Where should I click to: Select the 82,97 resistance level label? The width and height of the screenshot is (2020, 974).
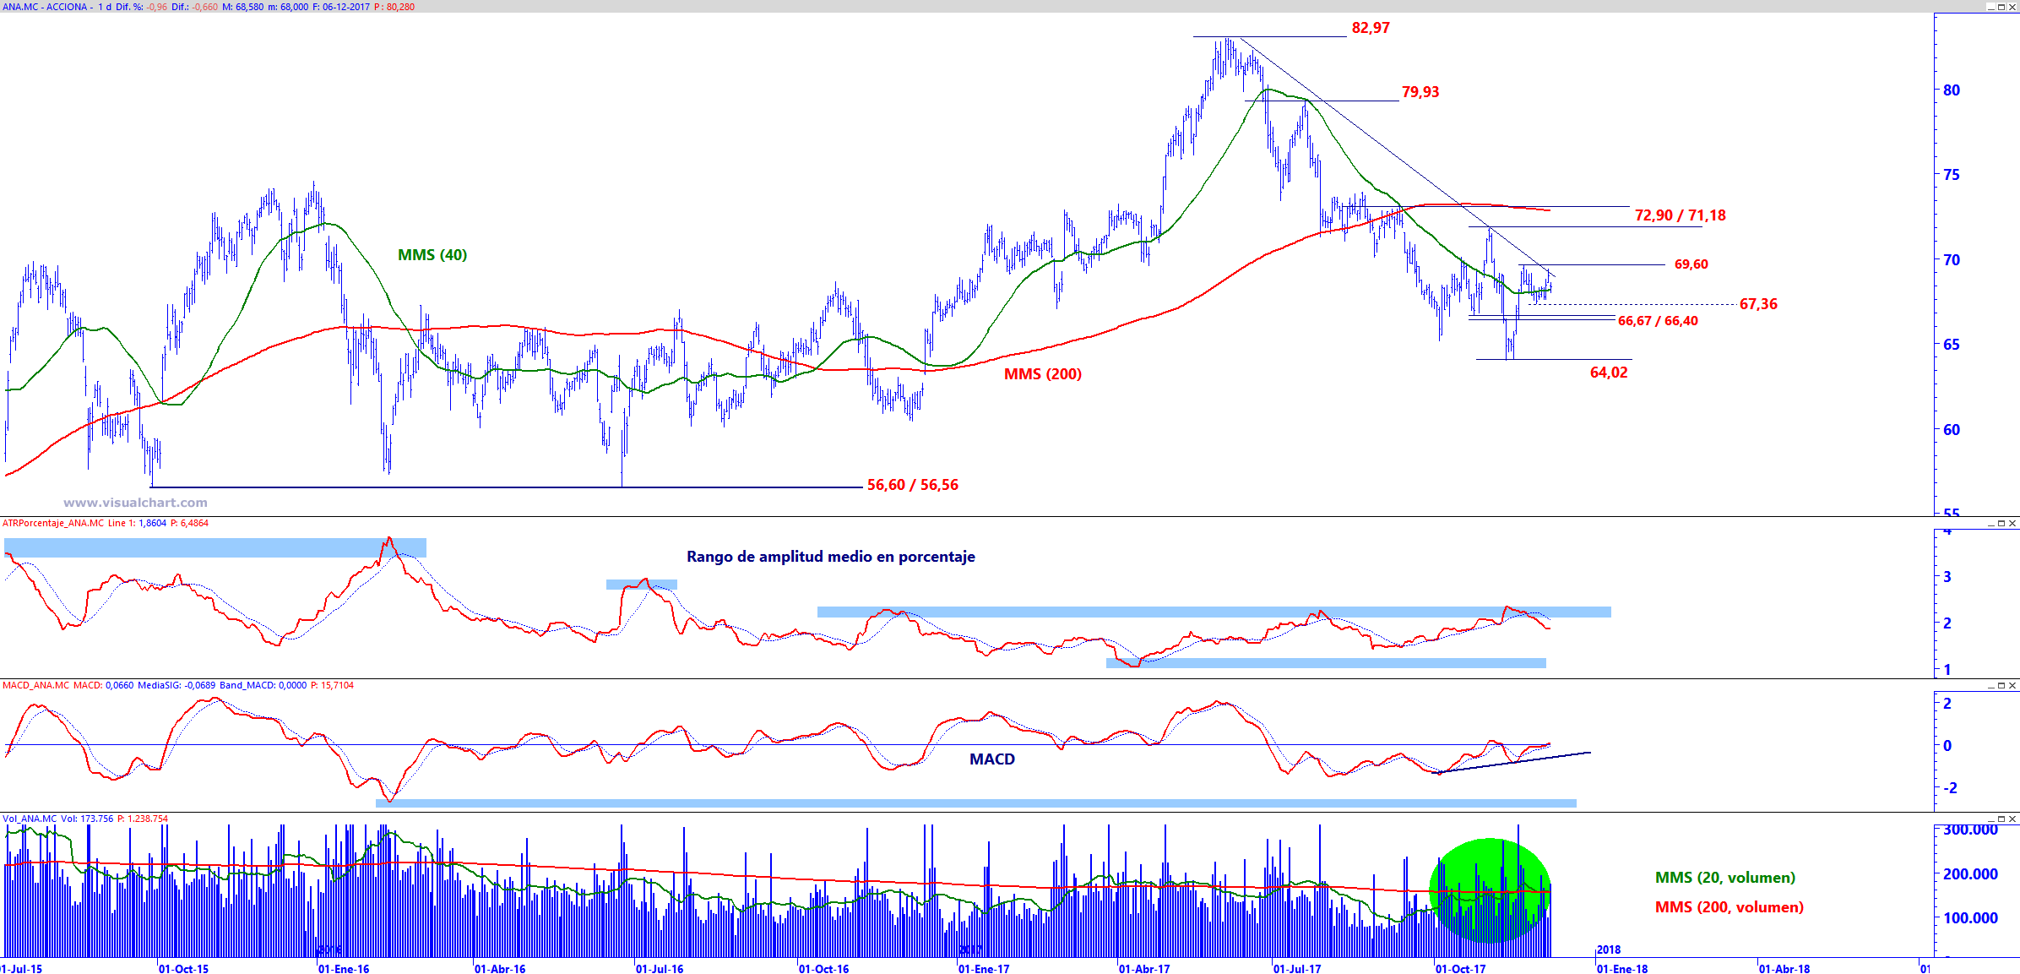pyautogui.click(x=1370, y=28)
